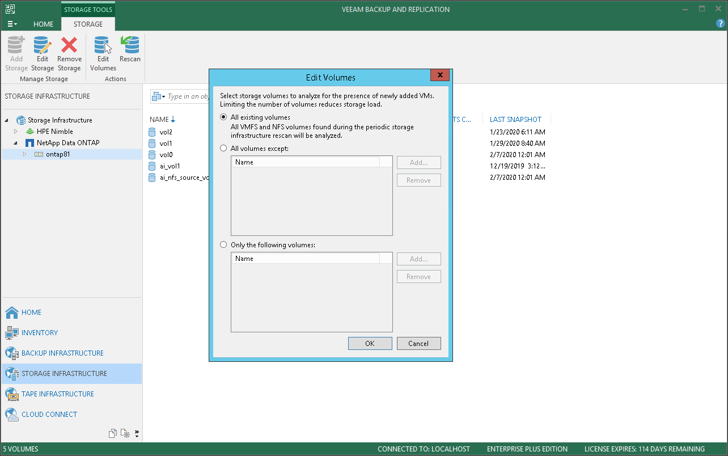Cancel the Edit Volumes dialog
Image resolution: width=728 pixels, height=456 pixels.
(x=418, y=344)
